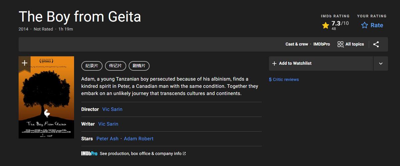
Task: Select the 纪录片 genre chip
Action: pyautogui.click(x=92, y=66)
